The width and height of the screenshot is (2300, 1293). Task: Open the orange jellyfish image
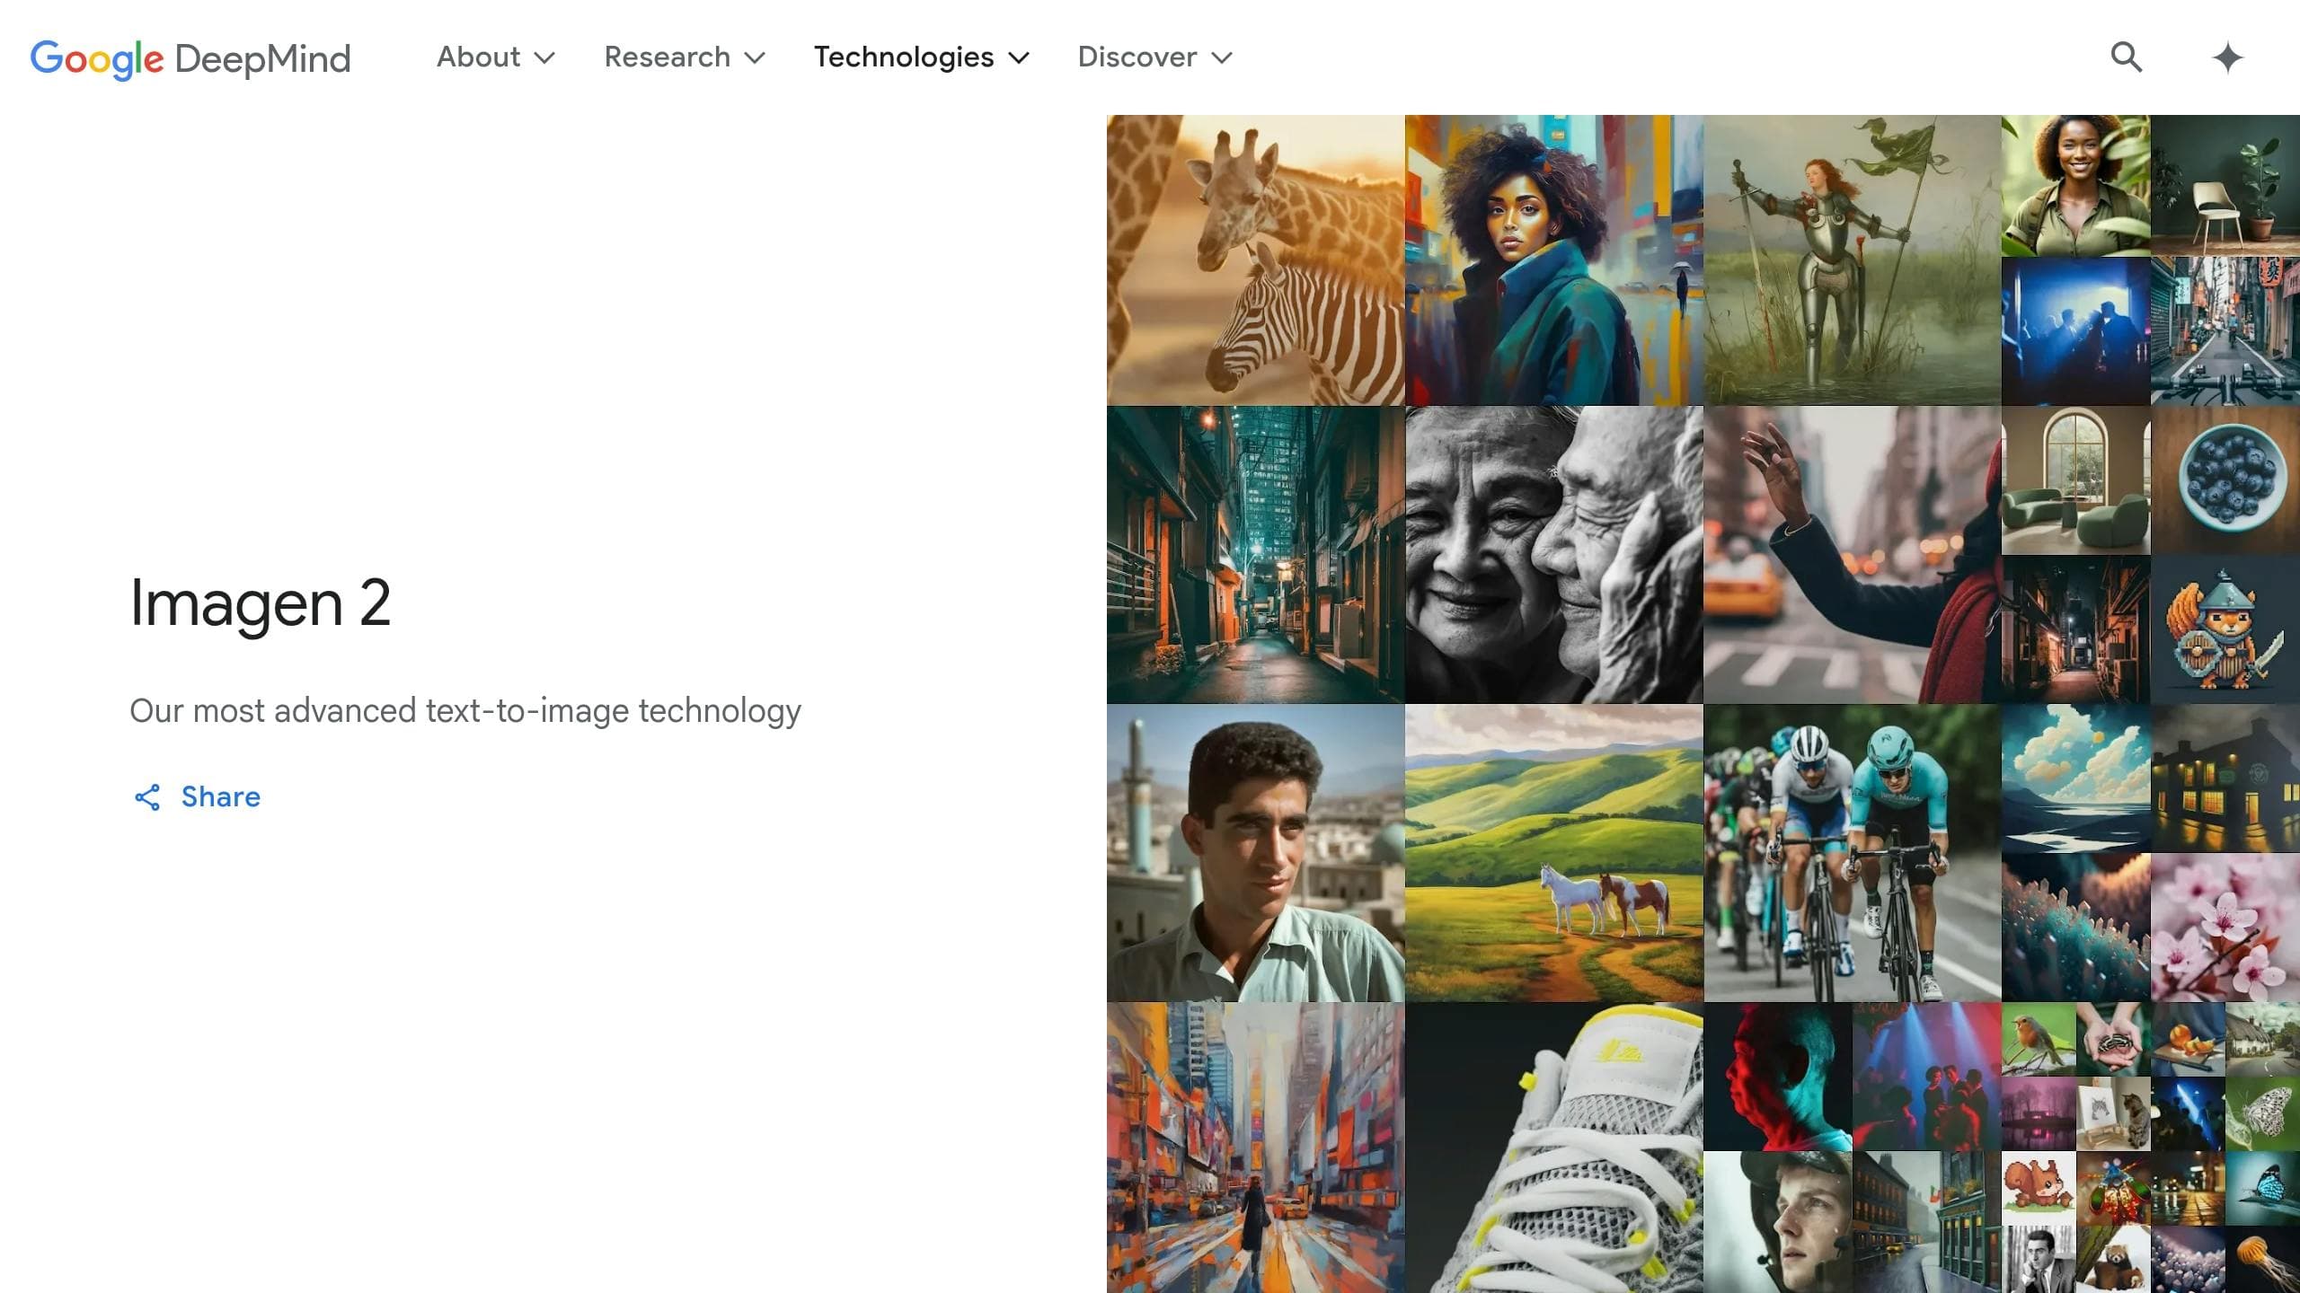pyautogui.click(x=2262, y=1259)
